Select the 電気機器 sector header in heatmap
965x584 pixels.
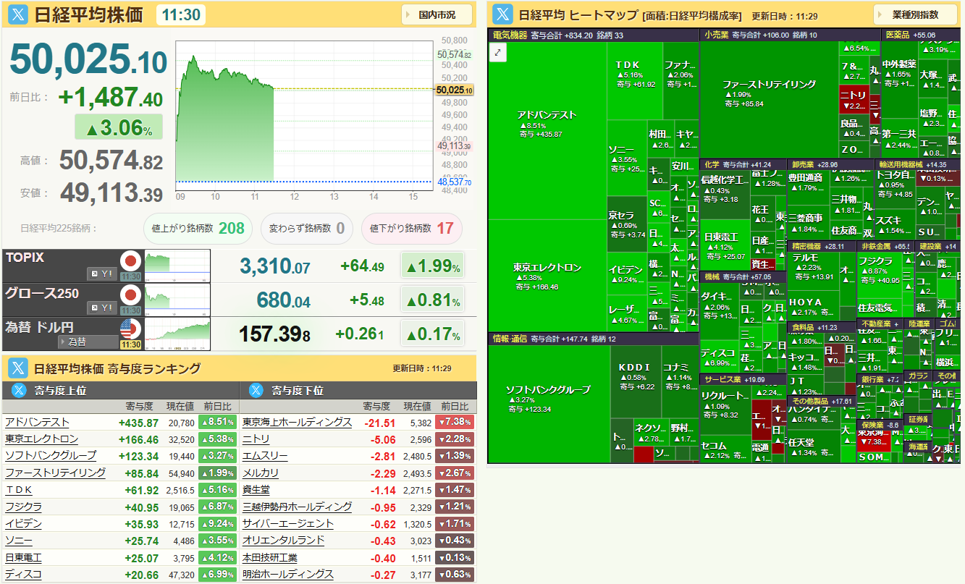(510, 35)
